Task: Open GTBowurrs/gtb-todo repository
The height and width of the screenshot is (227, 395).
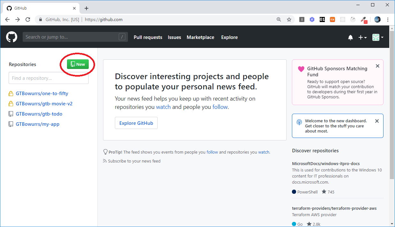Action: 39,114
